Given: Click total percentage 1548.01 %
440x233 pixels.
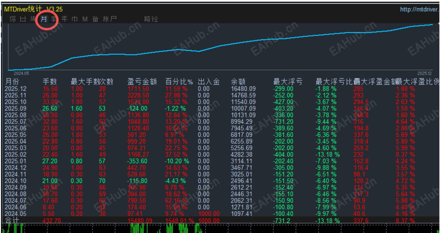Looking at the screenshot, I should pos(180,220).
